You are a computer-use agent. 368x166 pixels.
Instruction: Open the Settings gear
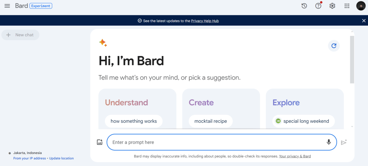tap(332, 6)
